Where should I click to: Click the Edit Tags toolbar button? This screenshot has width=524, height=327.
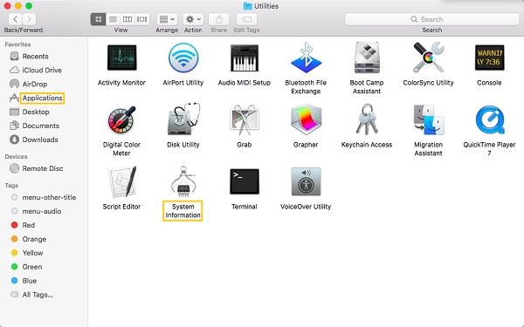click(x=246, y=19)
